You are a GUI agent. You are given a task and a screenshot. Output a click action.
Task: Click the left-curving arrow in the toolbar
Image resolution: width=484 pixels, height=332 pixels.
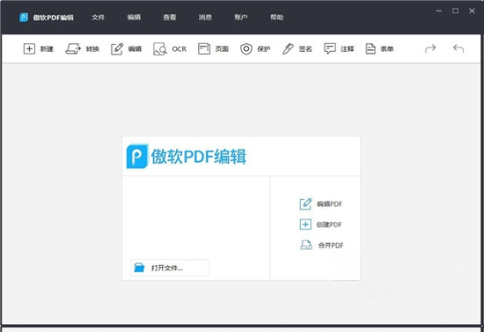tap(458, 48)
